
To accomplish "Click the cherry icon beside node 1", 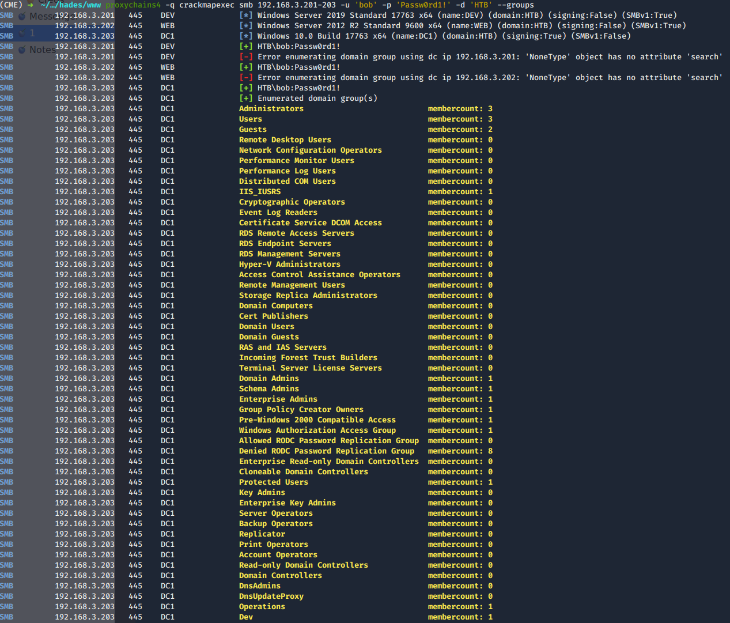I will click(22, 33).
